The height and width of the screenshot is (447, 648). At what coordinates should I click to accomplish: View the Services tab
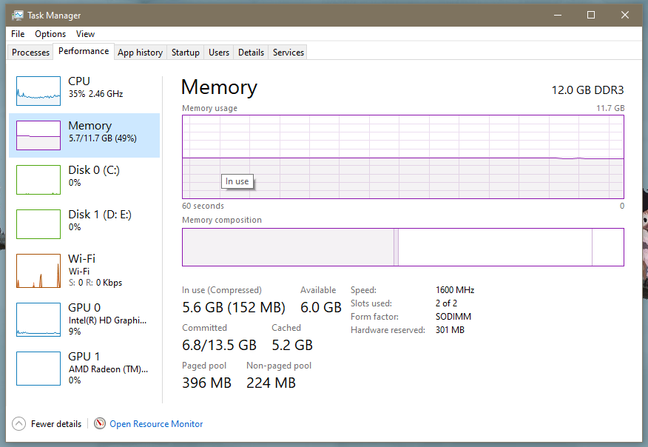point(287,52)
